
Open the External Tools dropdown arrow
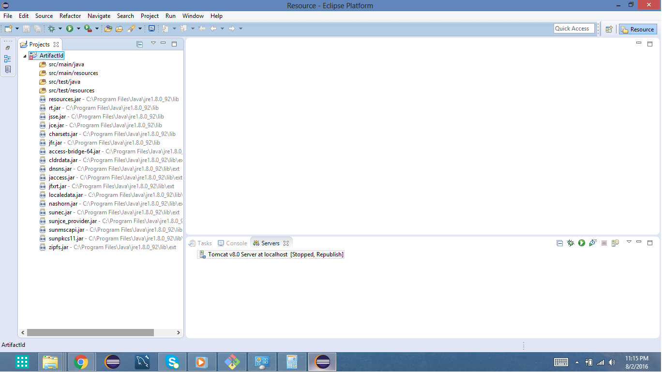pyautogui.click(x=96, y=29)
